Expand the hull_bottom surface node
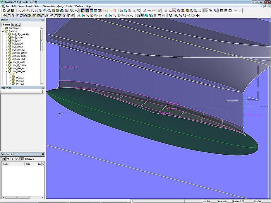Screen dimensions: 271x203 click(7, 37)
